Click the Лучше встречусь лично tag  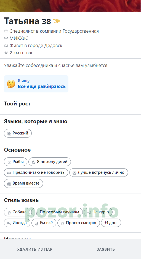coord(99,173)
